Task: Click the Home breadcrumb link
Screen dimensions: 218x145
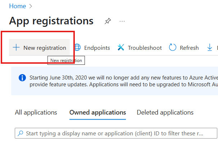Action: [17, 6]
